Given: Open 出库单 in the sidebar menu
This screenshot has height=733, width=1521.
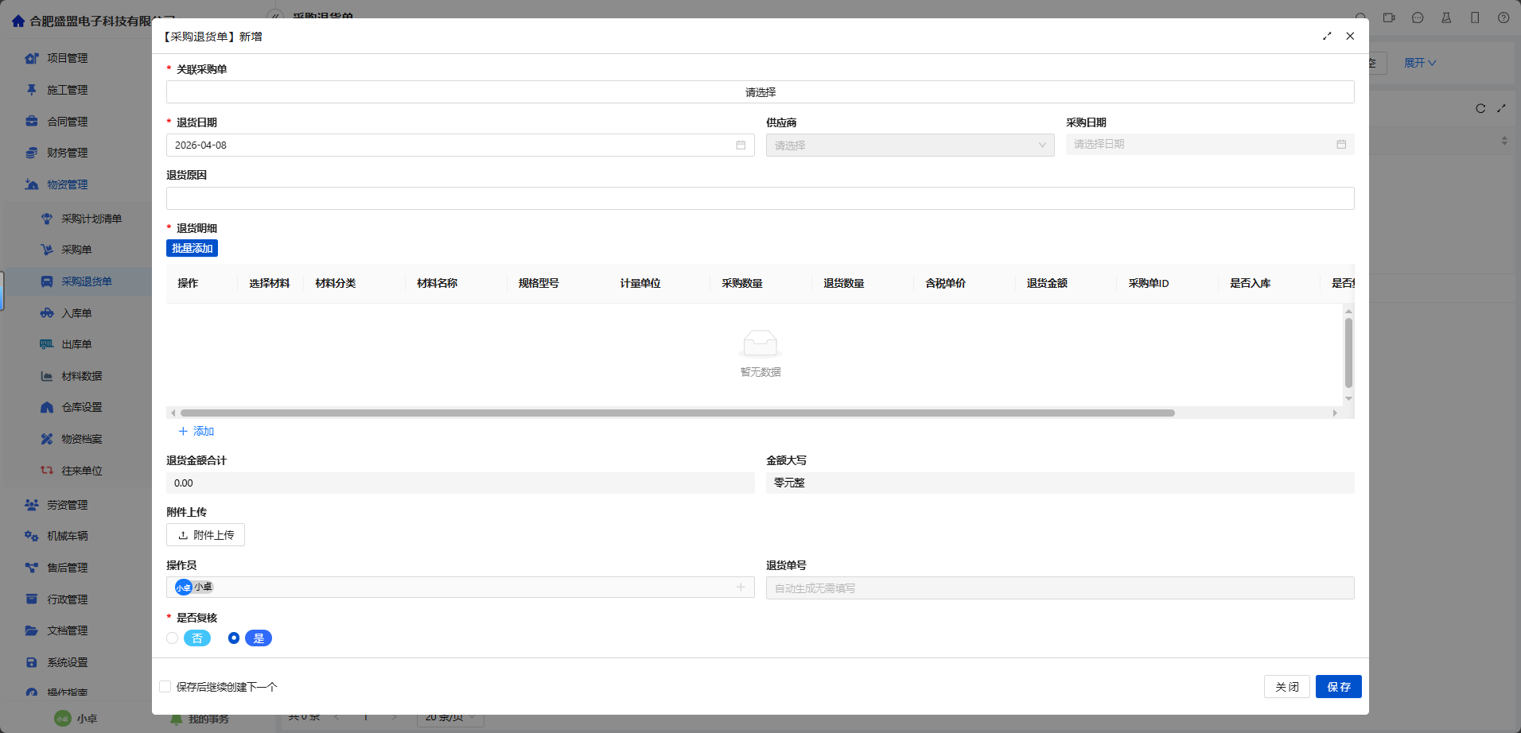Looking at the screenshot, I should point(76,344).
